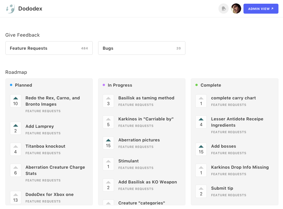Image resolution: width=283 pixels, height=209 pixels.
Task: Upvote Basilisk as taming method
Action: click(108, 101)
